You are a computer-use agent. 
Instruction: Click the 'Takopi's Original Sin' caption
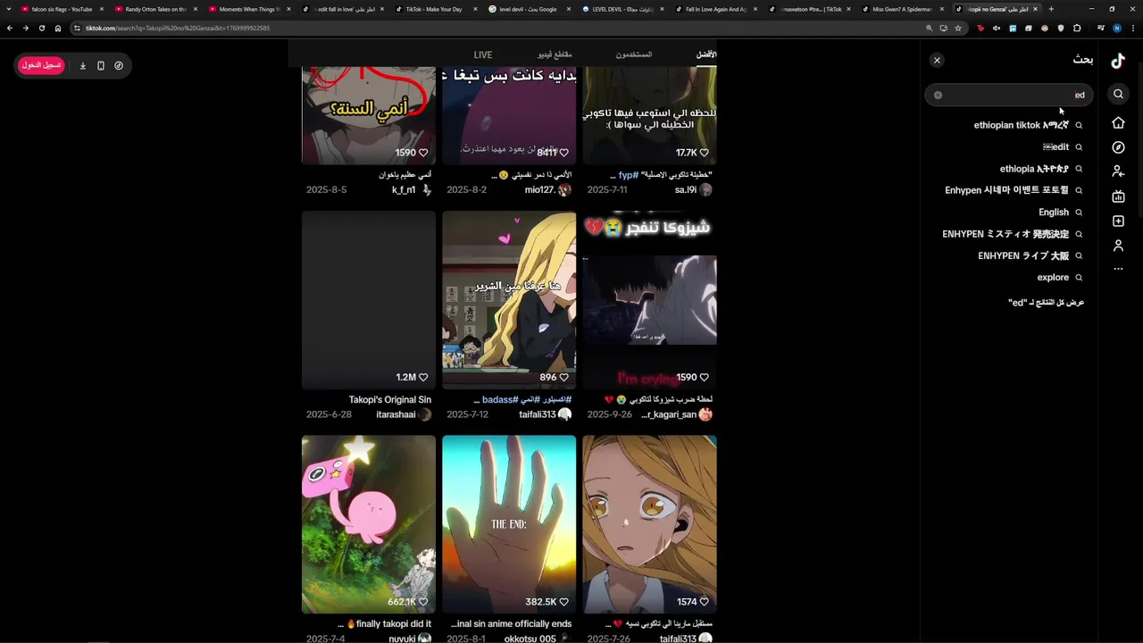tap(390, 399)
